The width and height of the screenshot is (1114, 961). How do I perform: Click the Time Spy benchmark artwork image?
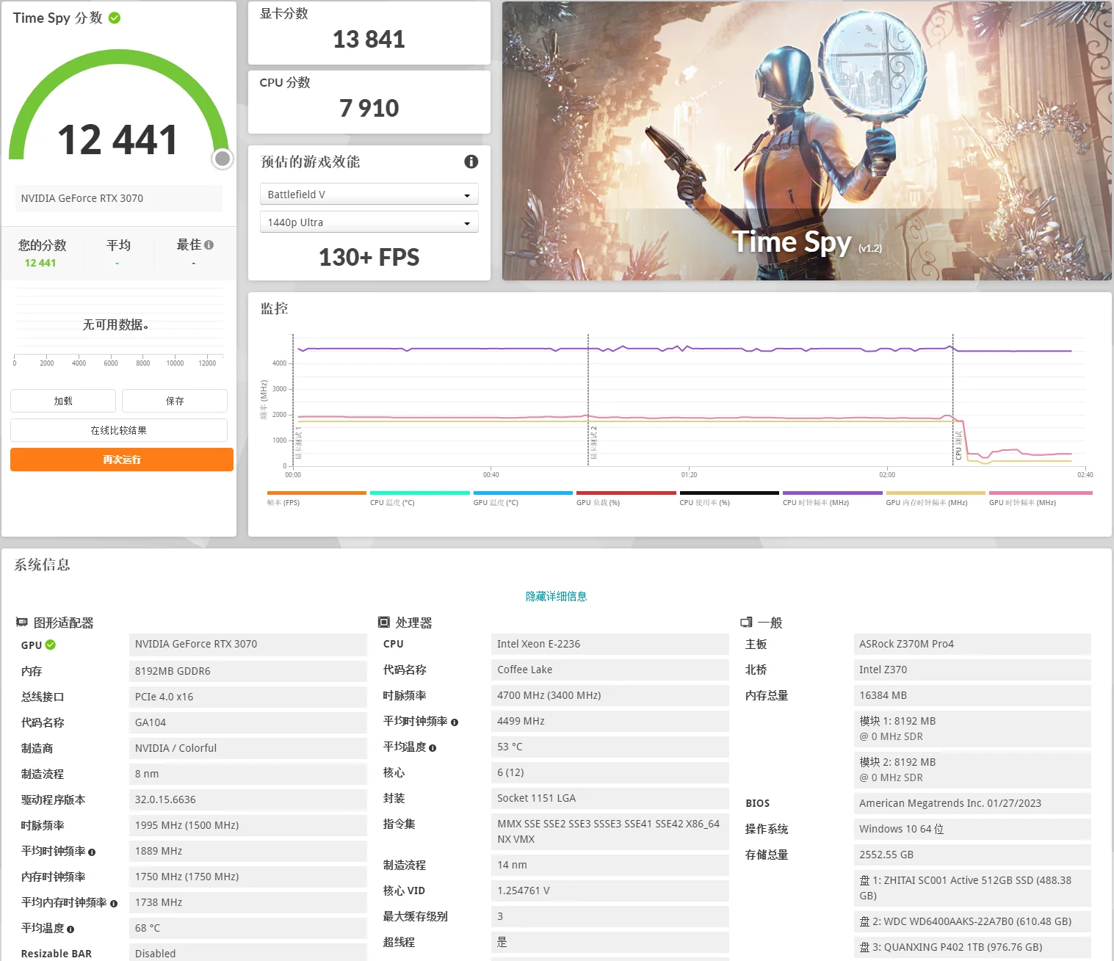[806, 140]
